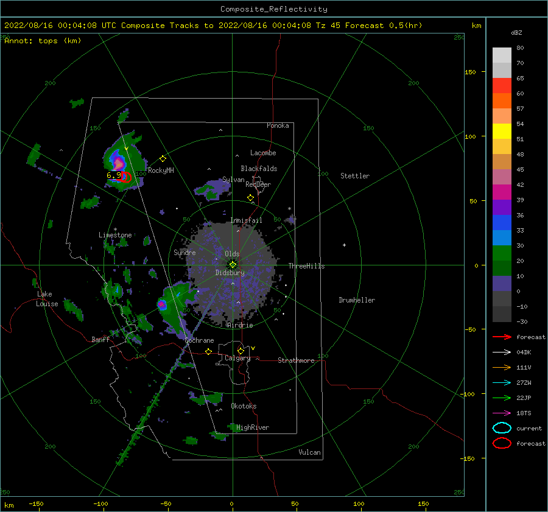548x512 pixels.
Task: Click the asterisk marker above Limestone
Action: pyautogui.click(x=115, y=230)
